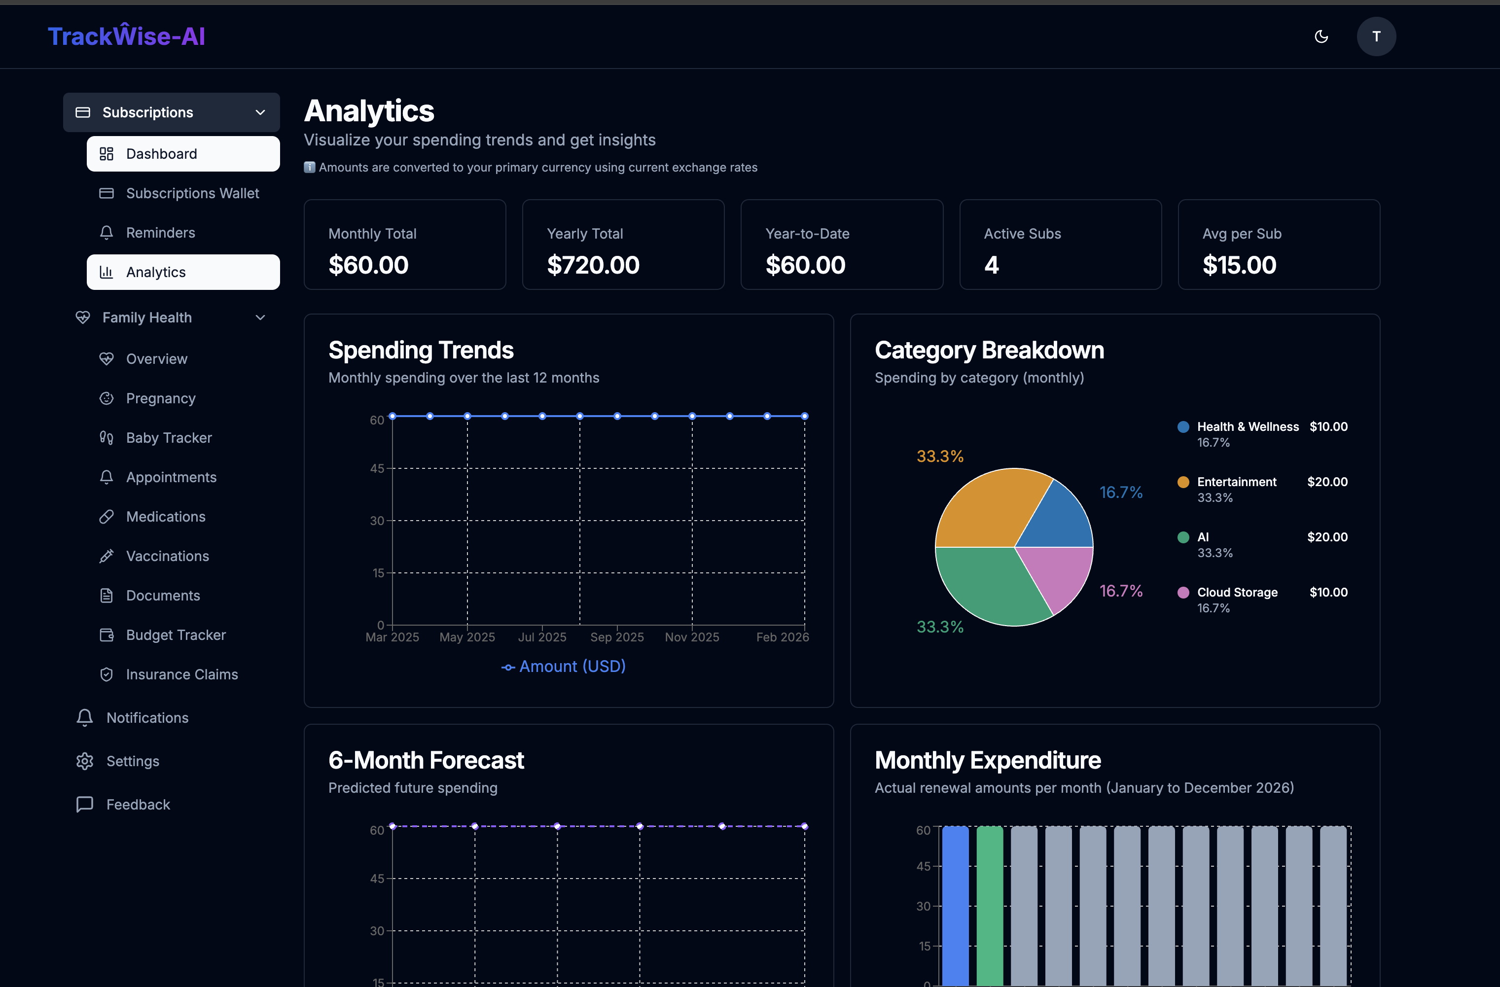Open the Insurance Claims shield icon
The height and width of the screenshot is (987, 1500).
[107, 674]
